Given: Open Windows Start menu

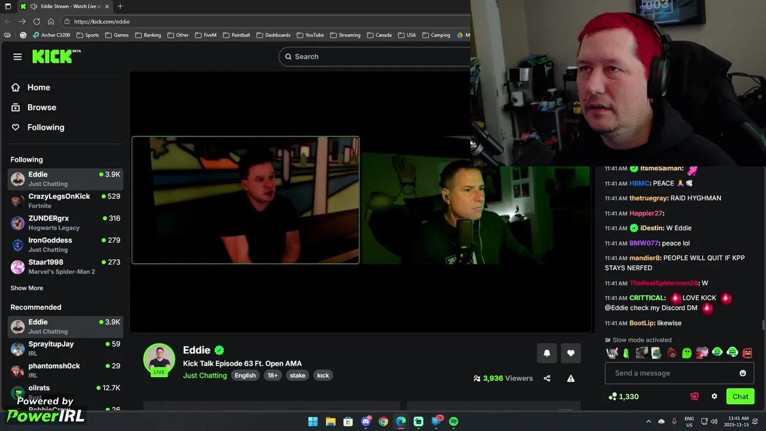Looking at the screenshot, I should 313,421.
